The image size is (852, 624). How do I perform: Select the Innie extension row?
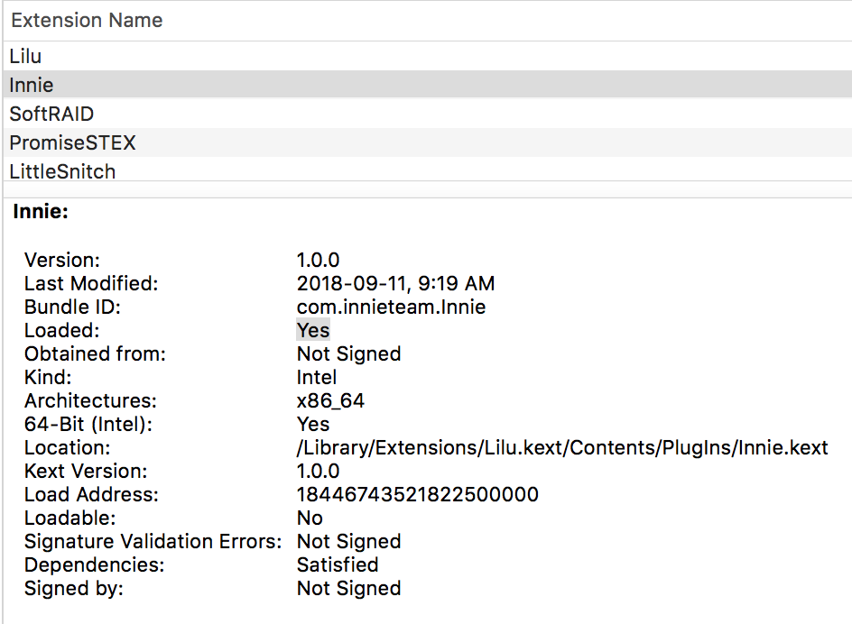(x=427, y=85)
